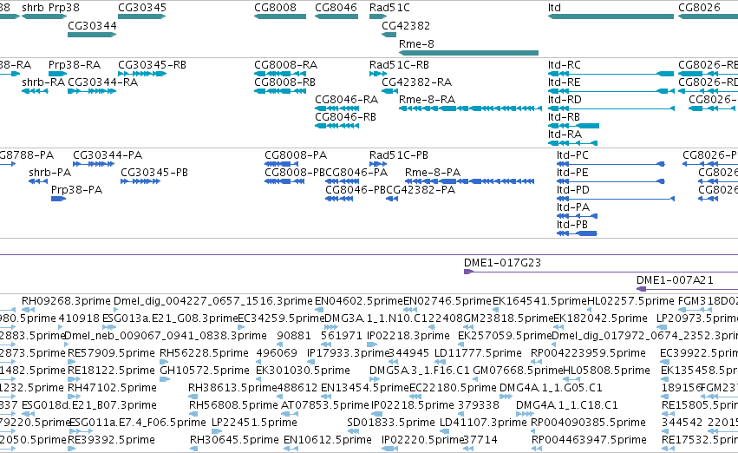
Task: Open EST RE39392.5prime
Action: click(x=71, y=449)
